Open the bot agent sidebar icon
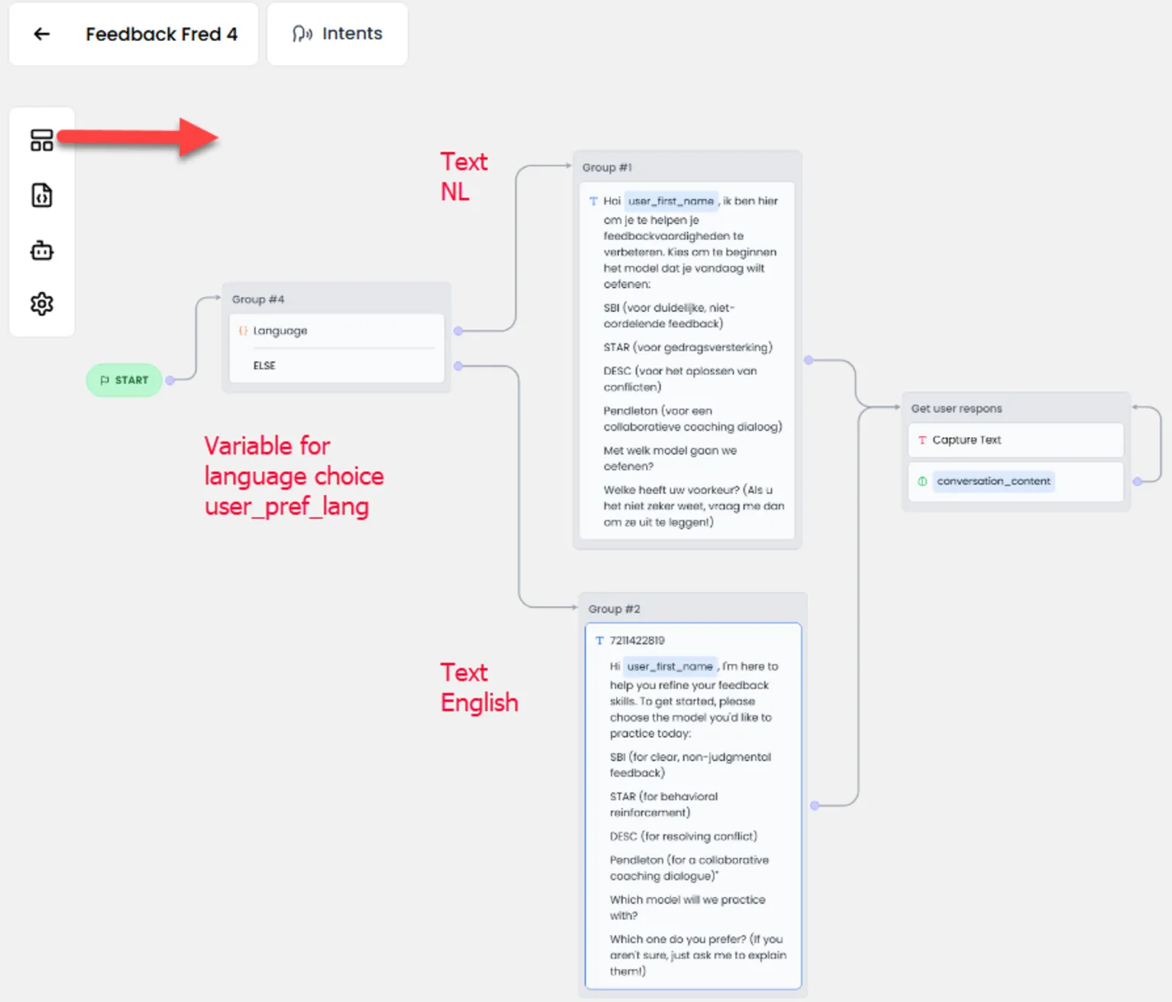The height and width of the screenshot is (1002, 1172). [42, 250]
